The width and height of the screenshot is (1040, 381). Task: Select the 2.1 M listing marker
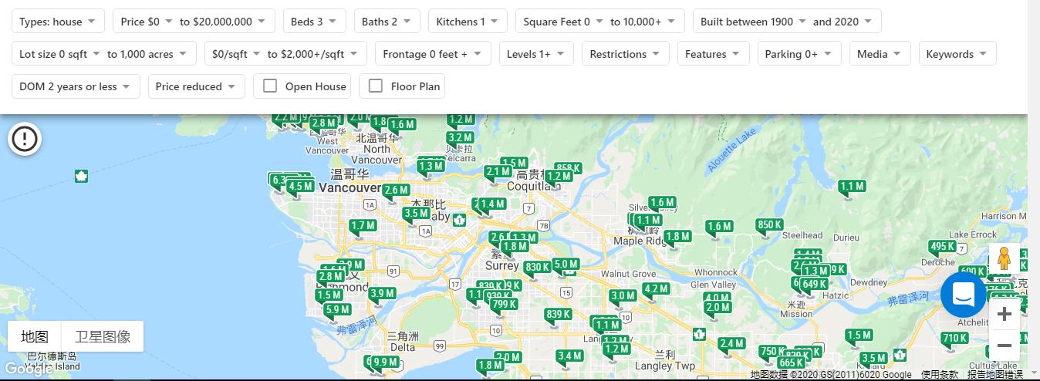tap(498, 171)
